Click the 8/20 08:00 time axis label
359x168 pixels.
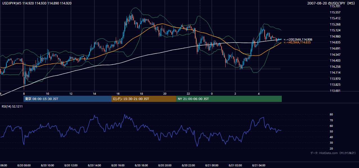click(x=24, y=165)
